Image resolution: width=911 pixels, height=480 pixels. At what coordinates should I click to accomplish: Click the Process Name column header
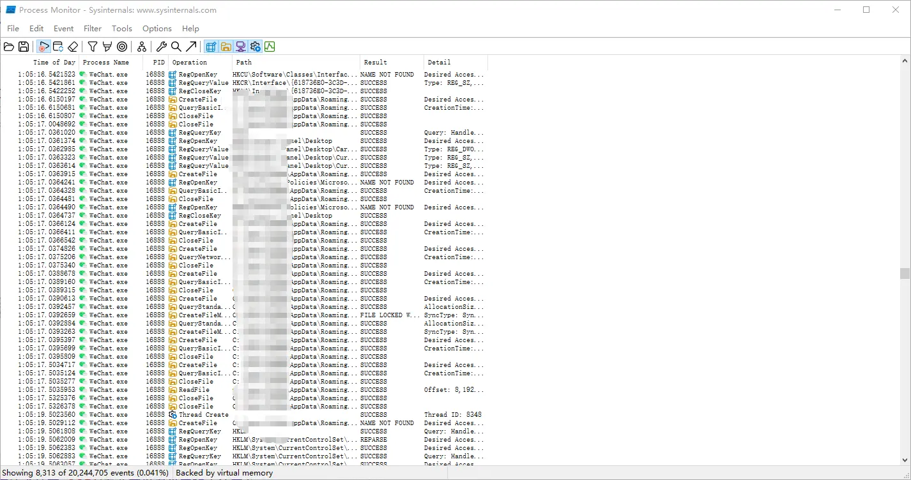pos(106,63)
